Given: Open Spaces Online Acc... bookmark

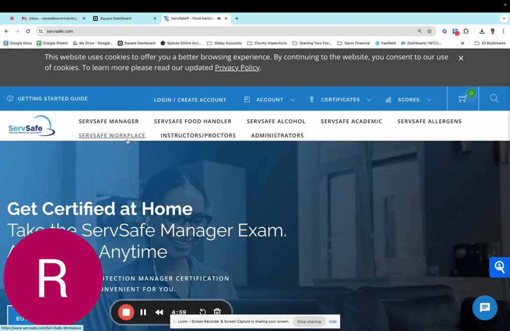Looking at the screenshot, I should coord(181,43).
